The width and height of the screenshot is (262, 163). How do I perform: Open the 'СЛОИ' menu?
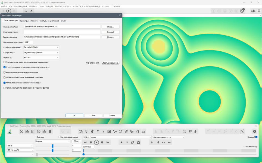(42, 6)
